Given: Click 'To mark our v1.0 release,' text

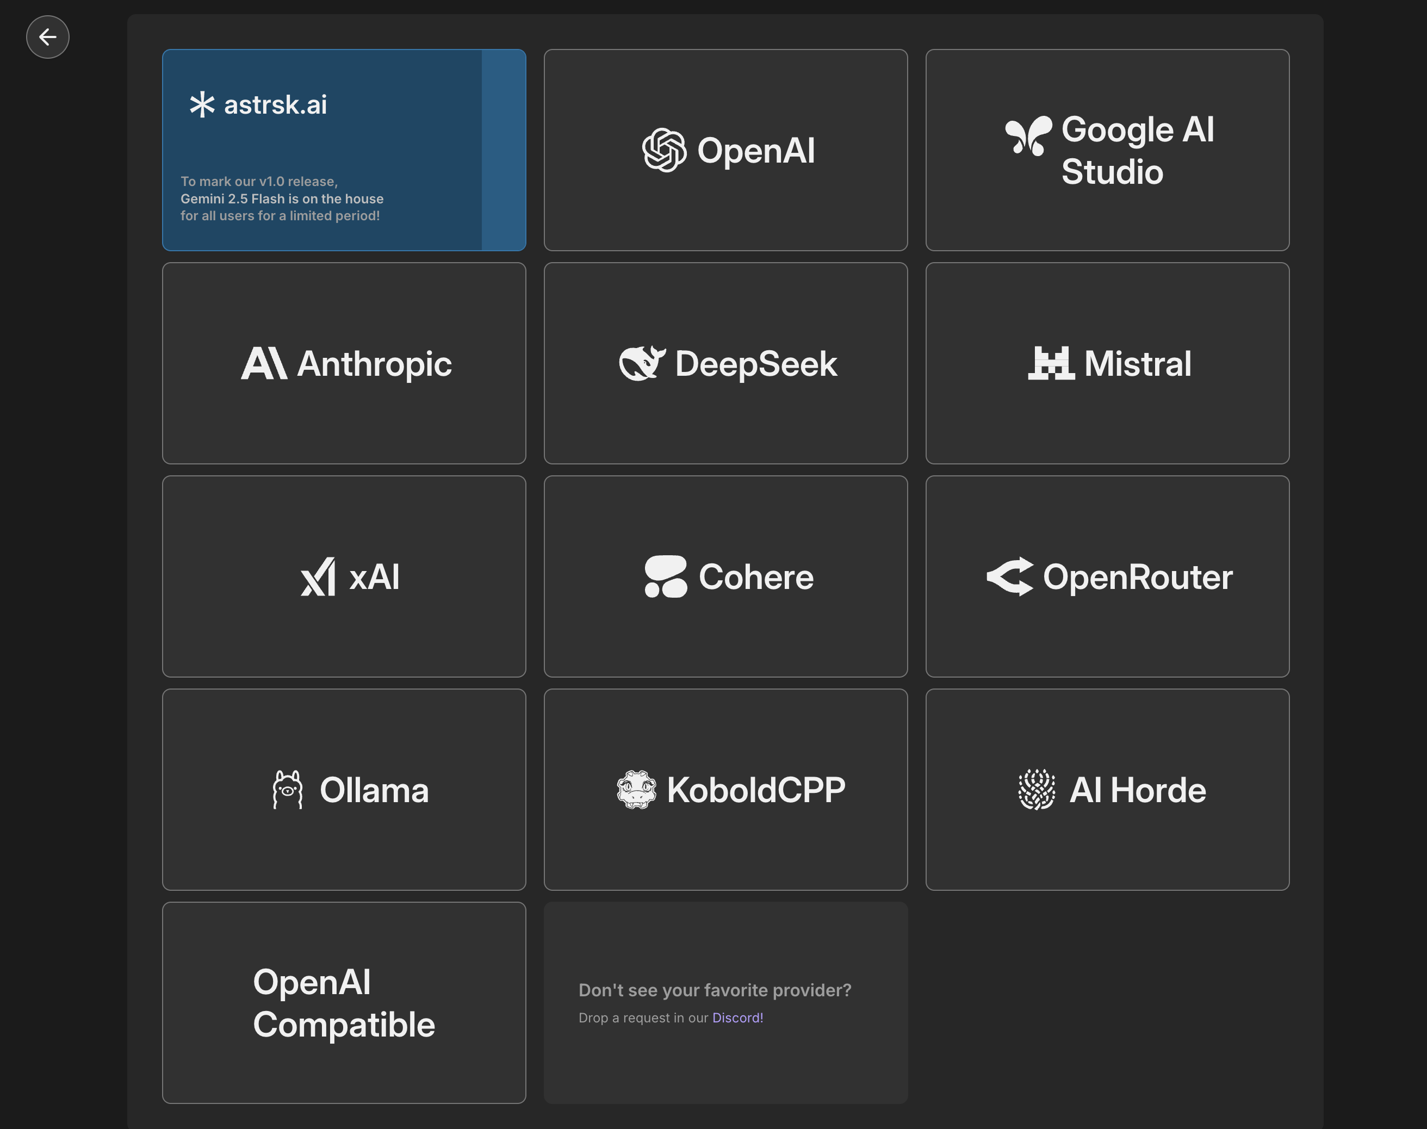Looking at the screenshot, I should 259,181.
